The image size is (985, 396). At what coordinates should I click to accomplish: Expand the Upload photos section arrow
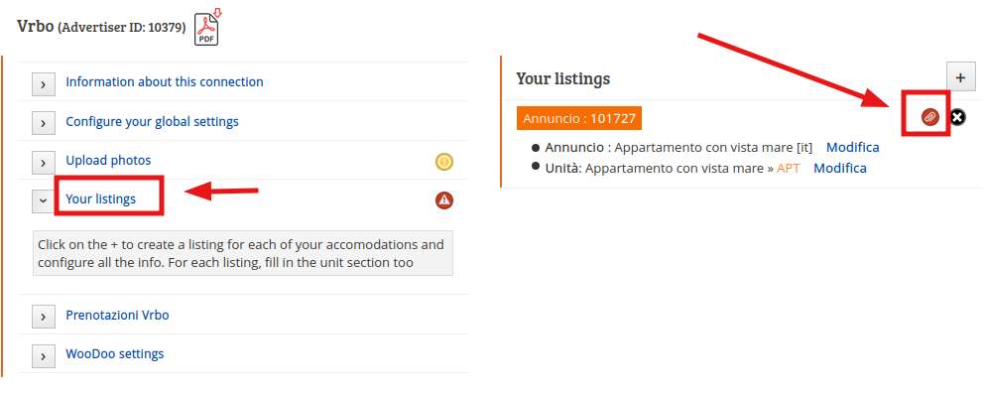pyautogui.click(x=44, y=162)
